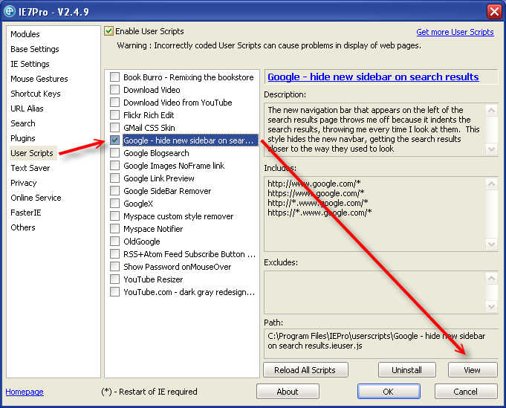Image resolution: width=506 pixels, height=408 pixels.
Task: Open IE Settings section
Action: coord(30,64)
